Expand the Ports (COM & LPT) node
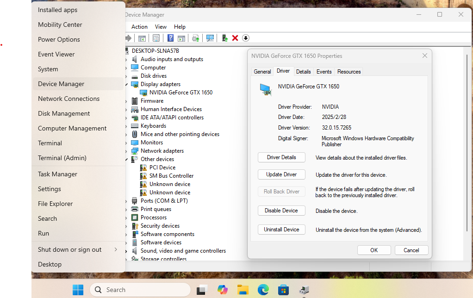473x298 pixels. [x=126, y=201]
